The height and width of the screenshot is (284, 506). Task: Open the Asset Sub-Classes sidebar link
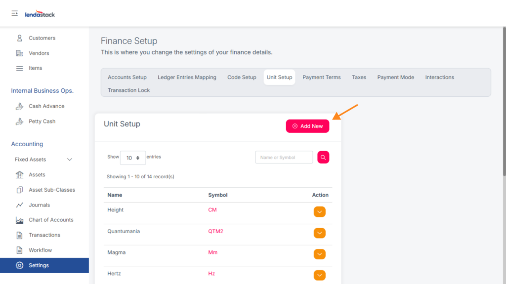pos(51,190)
